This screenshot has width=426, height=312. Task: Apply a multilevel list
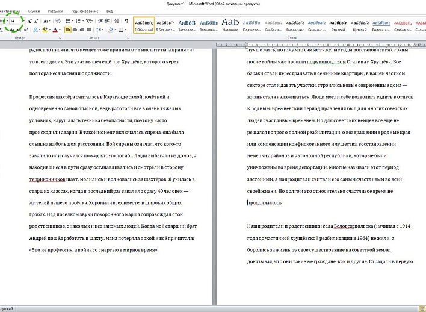[88, 21]
